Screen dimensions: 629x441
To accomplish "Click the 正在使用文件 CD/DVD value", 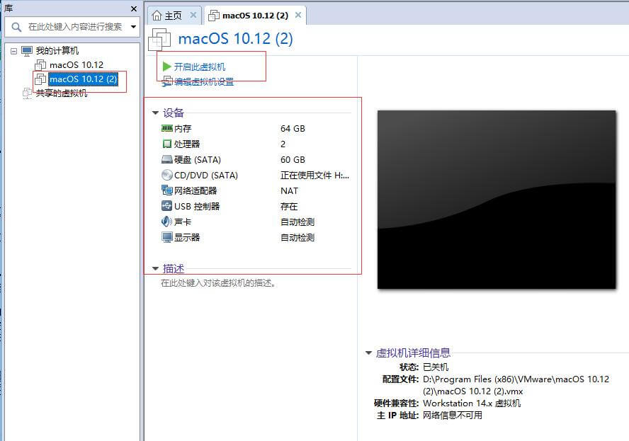I will (x=315, y=175).
